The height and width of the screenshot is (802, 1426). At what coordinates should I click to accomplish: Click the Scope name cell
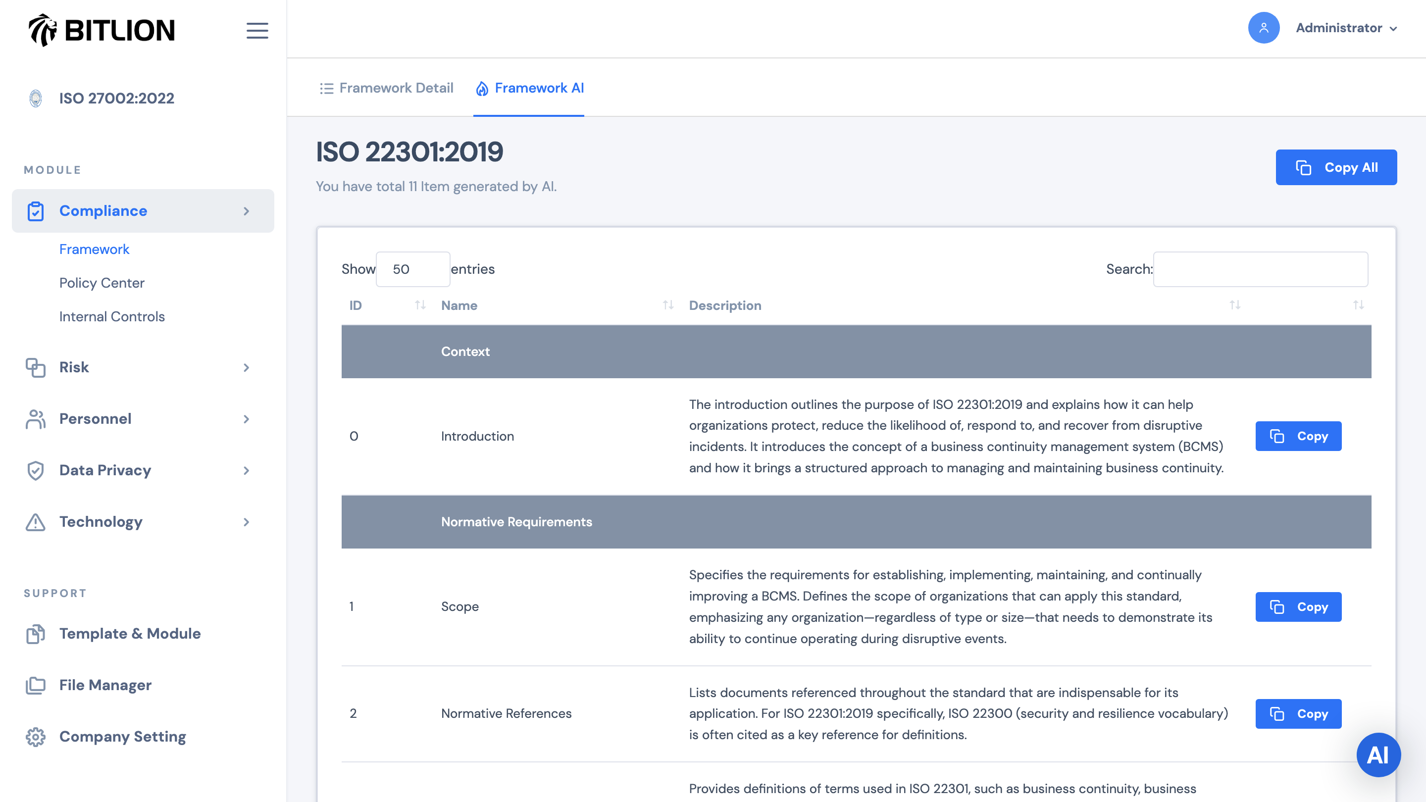459,606
